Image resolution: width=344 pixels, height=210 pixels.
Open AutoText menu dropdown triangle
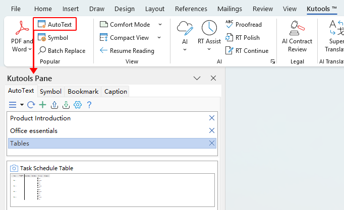coord(22,105)
